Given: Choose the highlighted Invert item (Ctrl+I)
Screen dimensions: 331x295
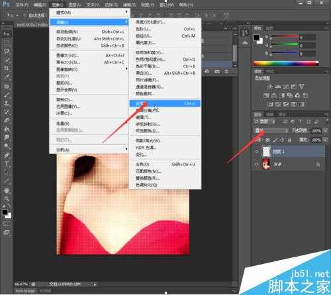Looking at the screenshot, I should (x=165, y=103).
